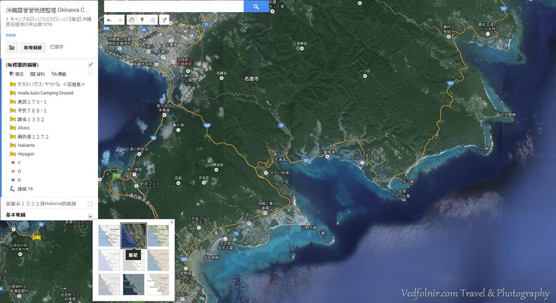This screenshot has height=303, width=556.
Task: Toggle the 無標題的圖層 layer checkbox
Action: point(91,65)
